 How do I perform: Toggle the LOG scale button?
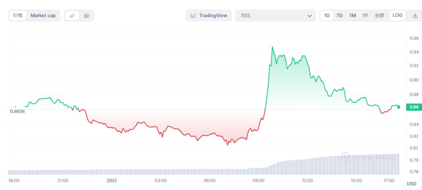tap(397, 16)
